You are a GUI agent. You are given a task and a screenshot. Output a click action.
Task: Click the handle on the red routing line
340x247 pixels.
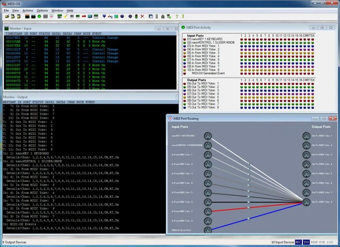(x=249, y=208)
